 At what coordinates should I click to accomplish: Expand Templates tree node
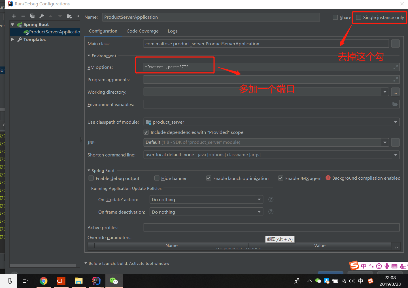[12, 39]
